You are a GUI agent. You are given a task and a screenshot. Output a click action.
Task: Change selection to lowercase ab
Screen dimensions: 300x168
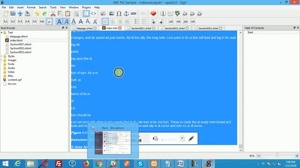(x=171, y=21)
